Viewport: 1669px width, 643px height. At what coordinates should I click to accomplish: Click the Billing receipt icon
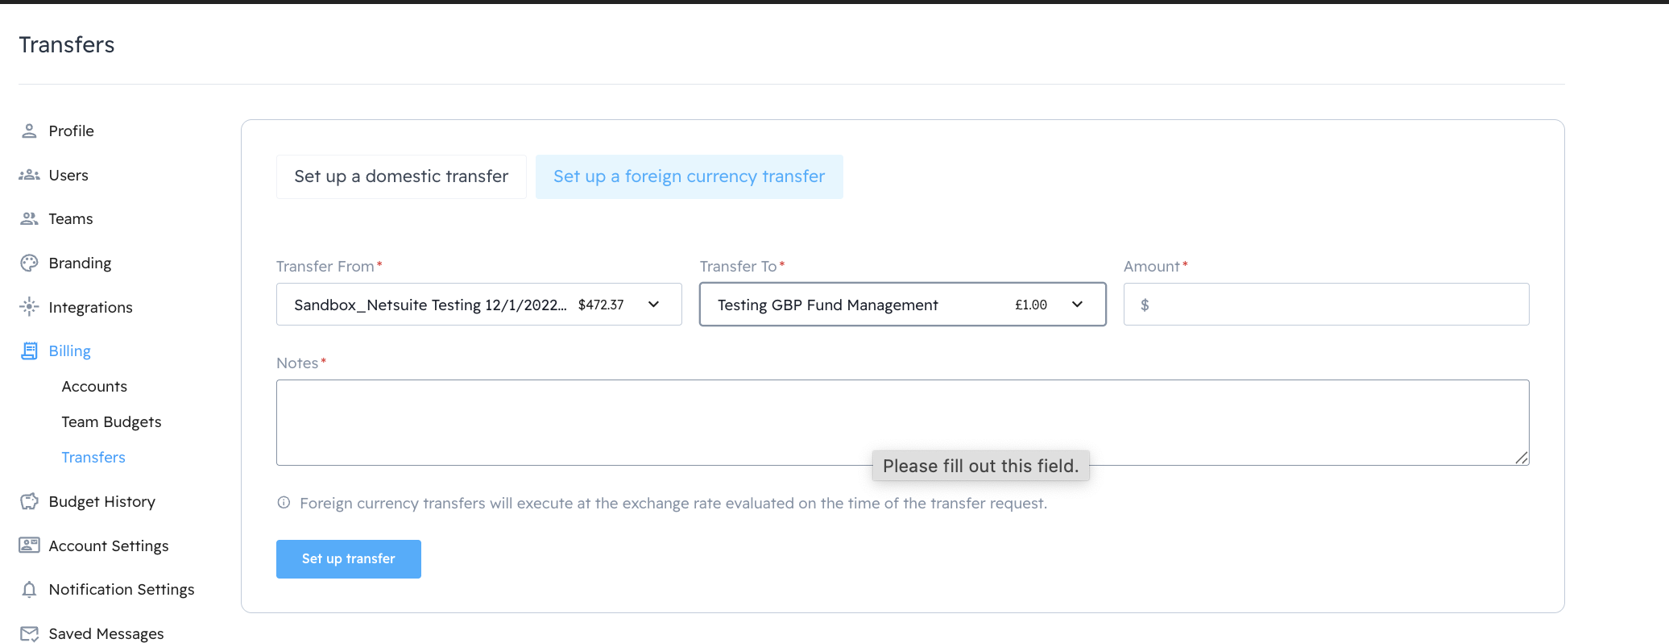click(x=29, y=351)
